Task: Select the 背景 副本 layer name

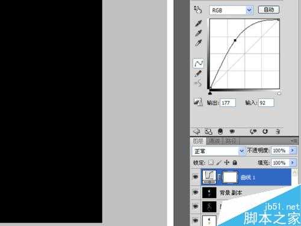Action: pos(231,193)
